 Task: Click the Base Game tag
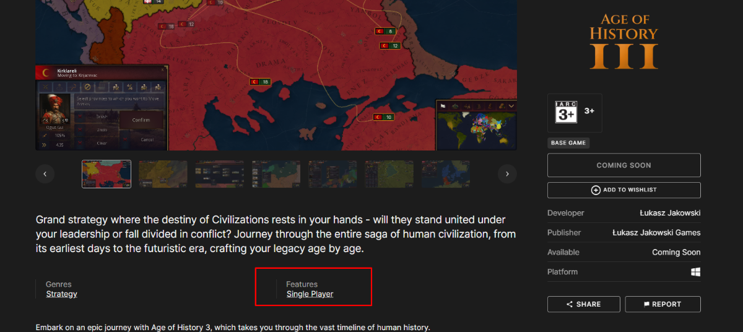click(x=568, y=143)
